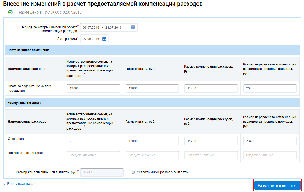
Task: Click green checkmark status icon
Action: point(10,12)
